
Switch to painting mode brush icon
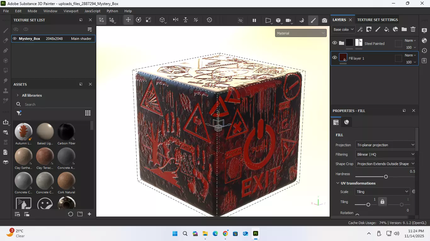(x=313, y=20)
